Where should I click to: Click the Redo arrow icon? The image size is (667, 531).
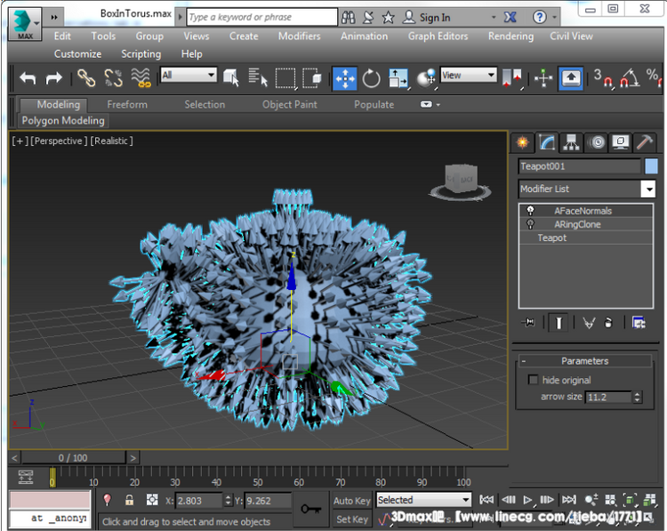(x=54, y=78)
